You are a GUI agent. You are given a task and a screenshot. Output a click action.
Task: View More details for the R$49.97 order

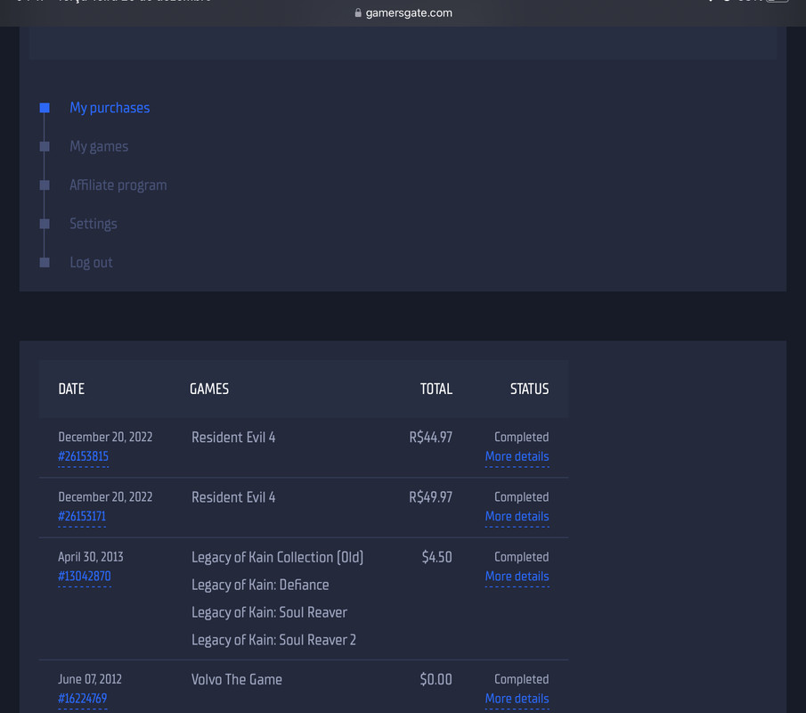(x=517, y=516)
